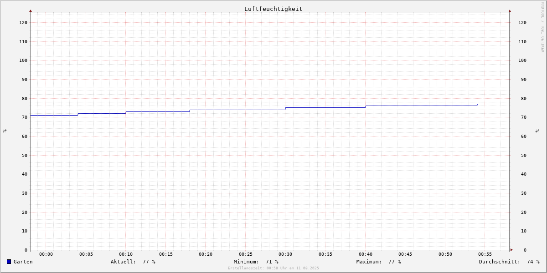Click the 00:00 time axis label
547x273 pixels.
46,254
